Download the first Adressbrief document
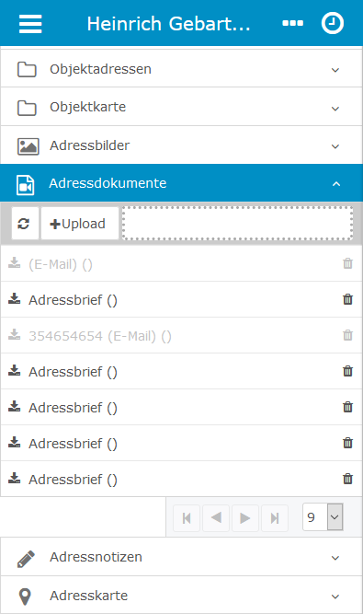This screenshot has width=363, height=614. click(x=15, y=299)
